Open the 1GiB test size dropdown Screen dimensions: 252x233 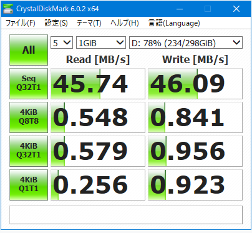tap(101, 43)
